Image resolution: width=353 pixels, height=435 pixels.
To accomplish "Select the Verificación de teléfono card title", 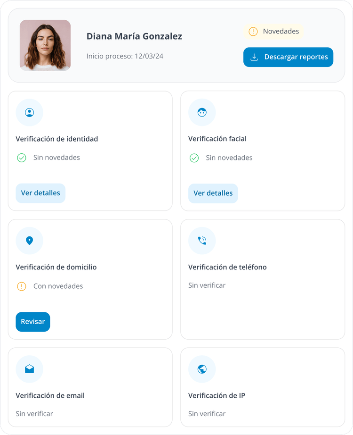I will coord(227,267).
